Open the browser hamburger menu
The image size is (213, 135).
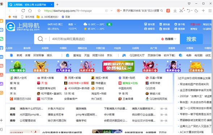210,10
